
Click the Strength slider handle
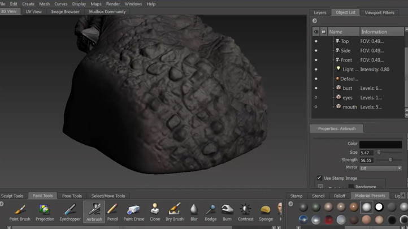click(390, 160)
